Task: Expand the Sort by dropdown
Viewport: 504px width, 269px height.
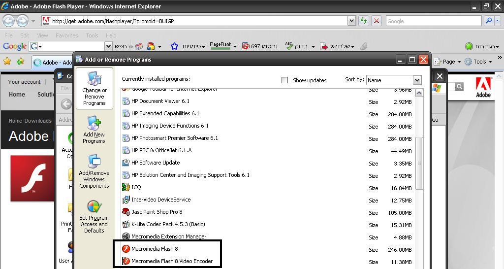Action: click(x=417, y=80)
